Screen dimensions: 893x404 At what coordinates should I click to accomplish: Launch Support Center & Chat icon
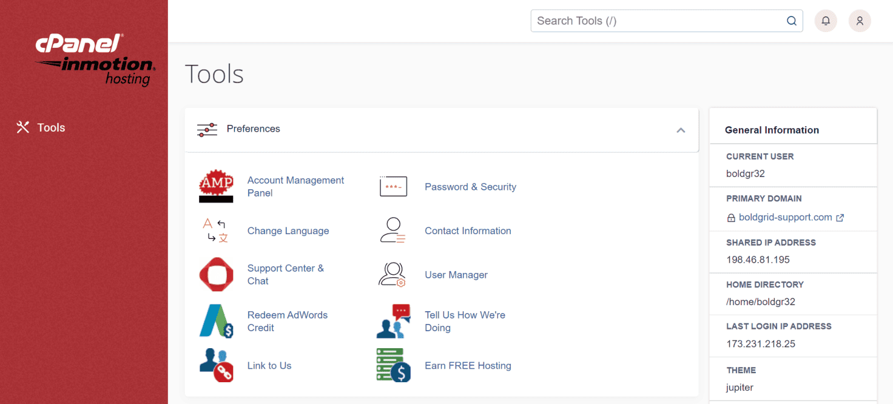[216, 274]
